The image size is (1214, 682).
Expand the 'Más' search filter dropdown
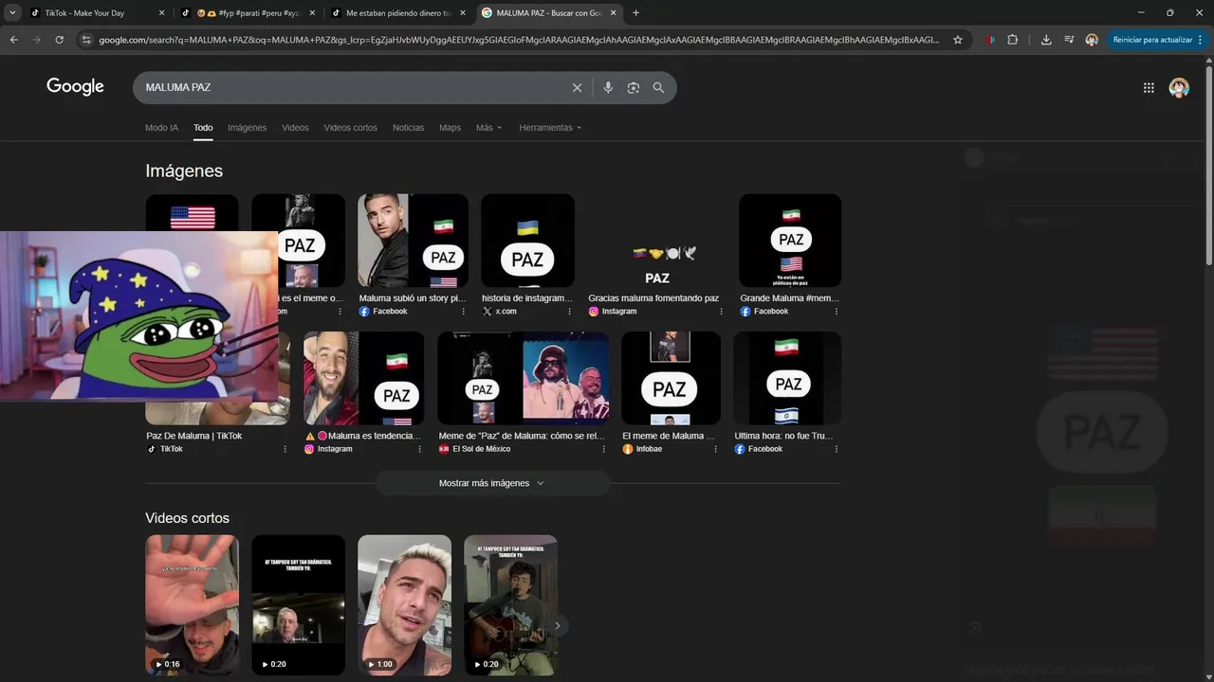[x=489, y=128]
